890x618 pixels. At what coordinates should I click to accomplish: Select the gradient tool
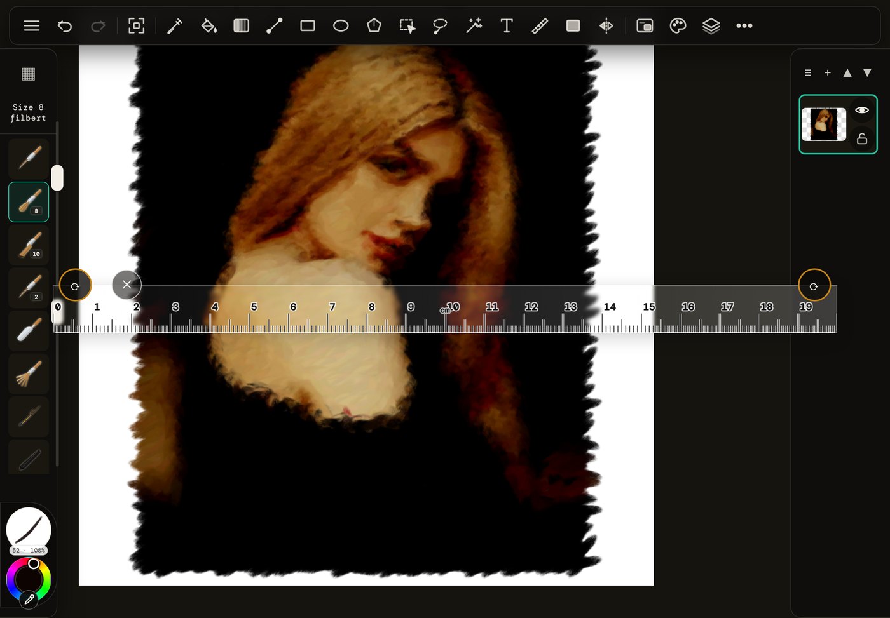click(242, 26)
